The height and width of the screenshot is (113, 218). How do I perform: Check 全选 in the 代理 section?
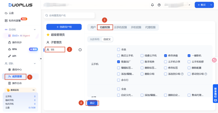119,89
